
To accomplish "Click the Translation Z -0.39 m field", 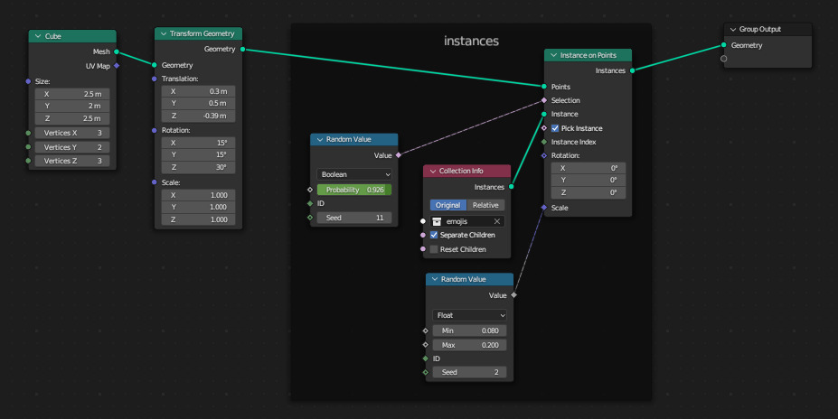I will coord(198,116).
